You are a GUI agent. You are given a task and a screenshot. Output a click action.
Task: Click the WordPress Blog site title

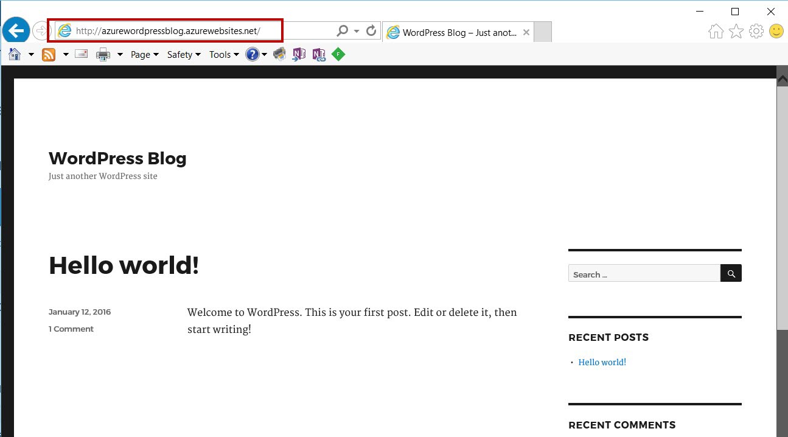pyautogui.click(x=117, y=158)
